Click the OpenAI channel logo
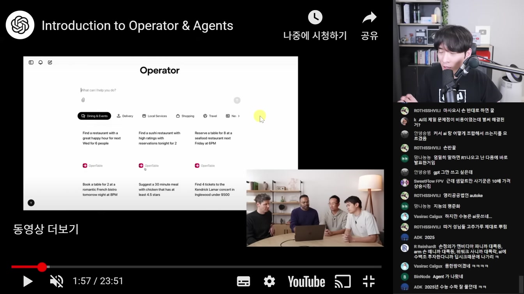 20,25
